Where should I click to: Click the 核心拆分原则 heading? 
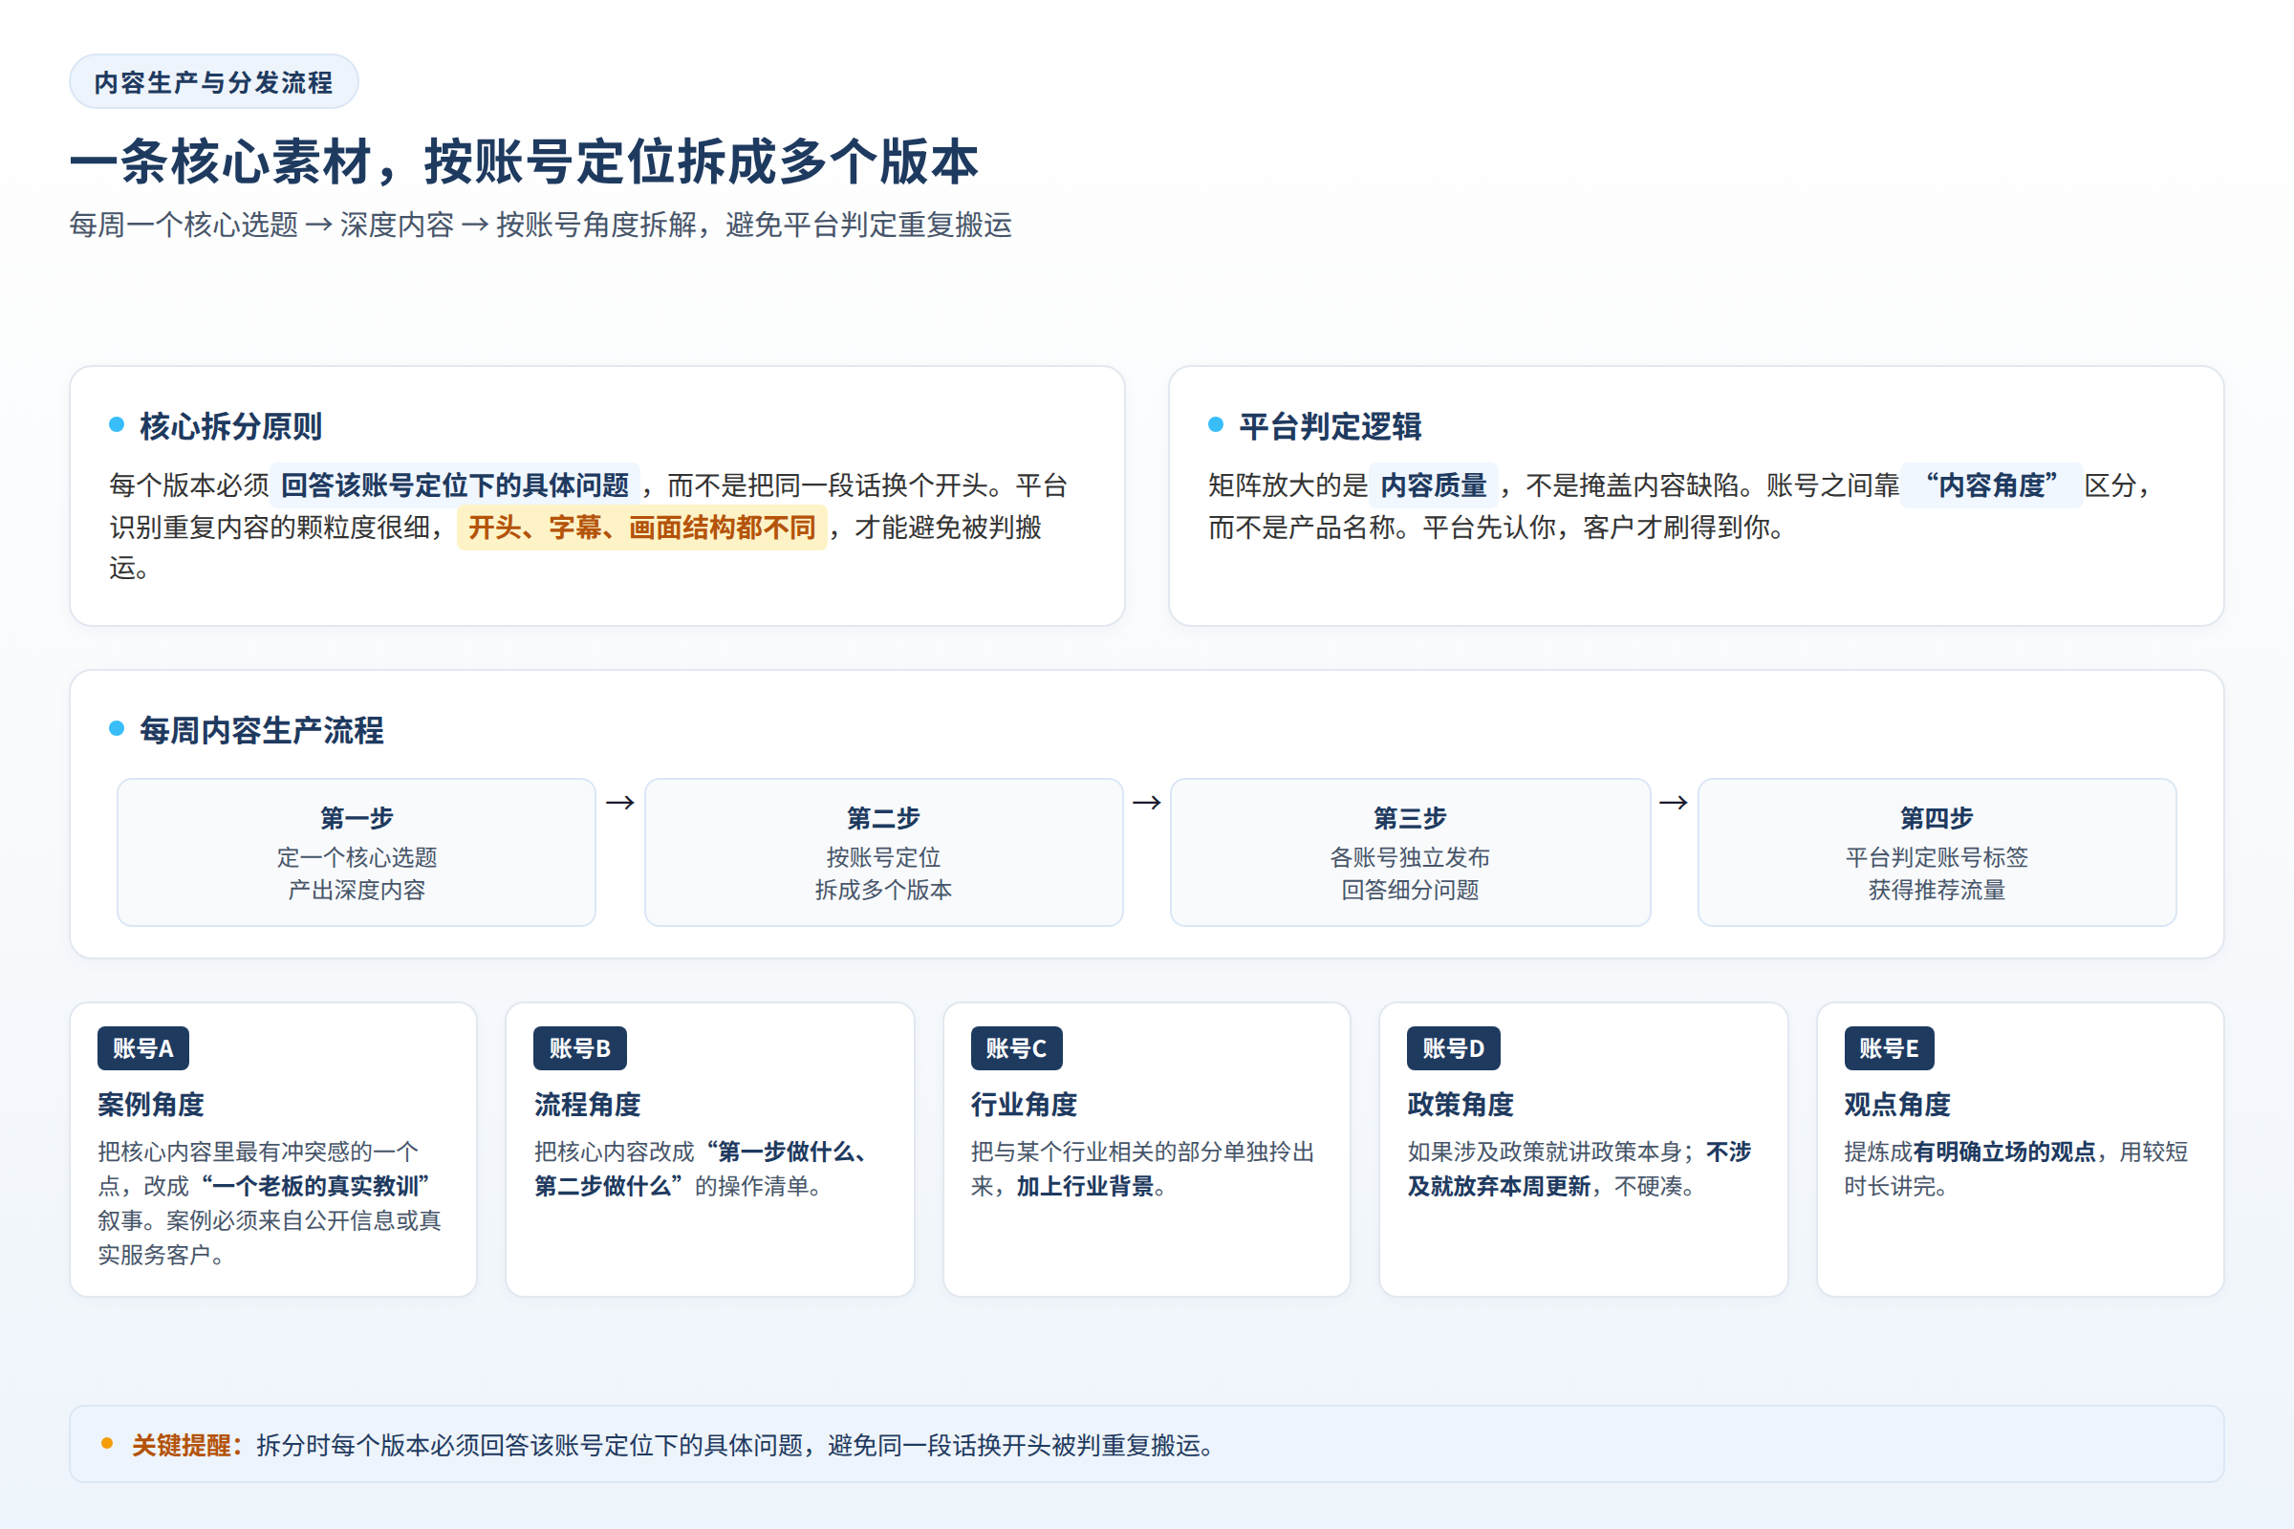230,426
